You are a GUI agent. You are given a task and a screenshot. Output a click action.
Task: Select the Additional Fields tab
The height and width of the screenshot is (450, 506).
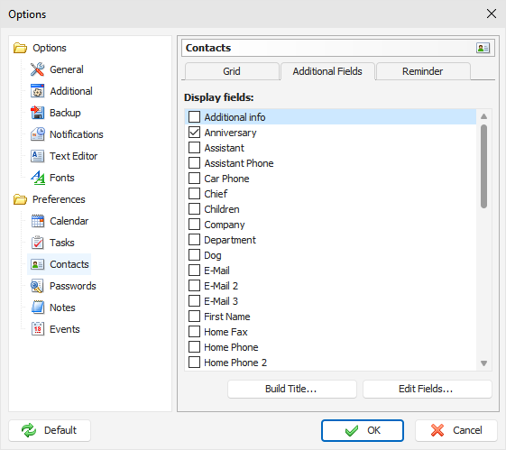click(x=327, y=71)
